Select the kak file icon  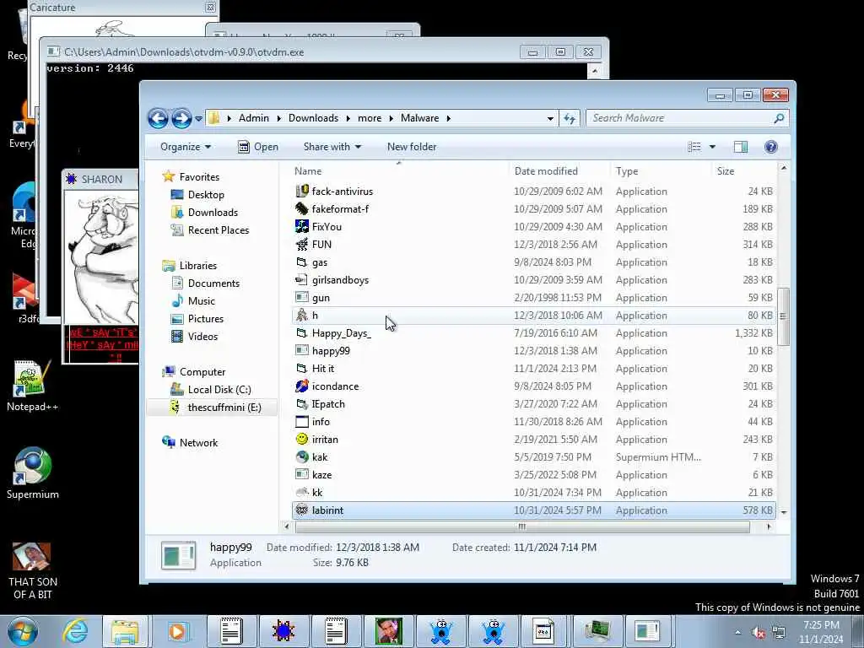(x=301, y=456)
